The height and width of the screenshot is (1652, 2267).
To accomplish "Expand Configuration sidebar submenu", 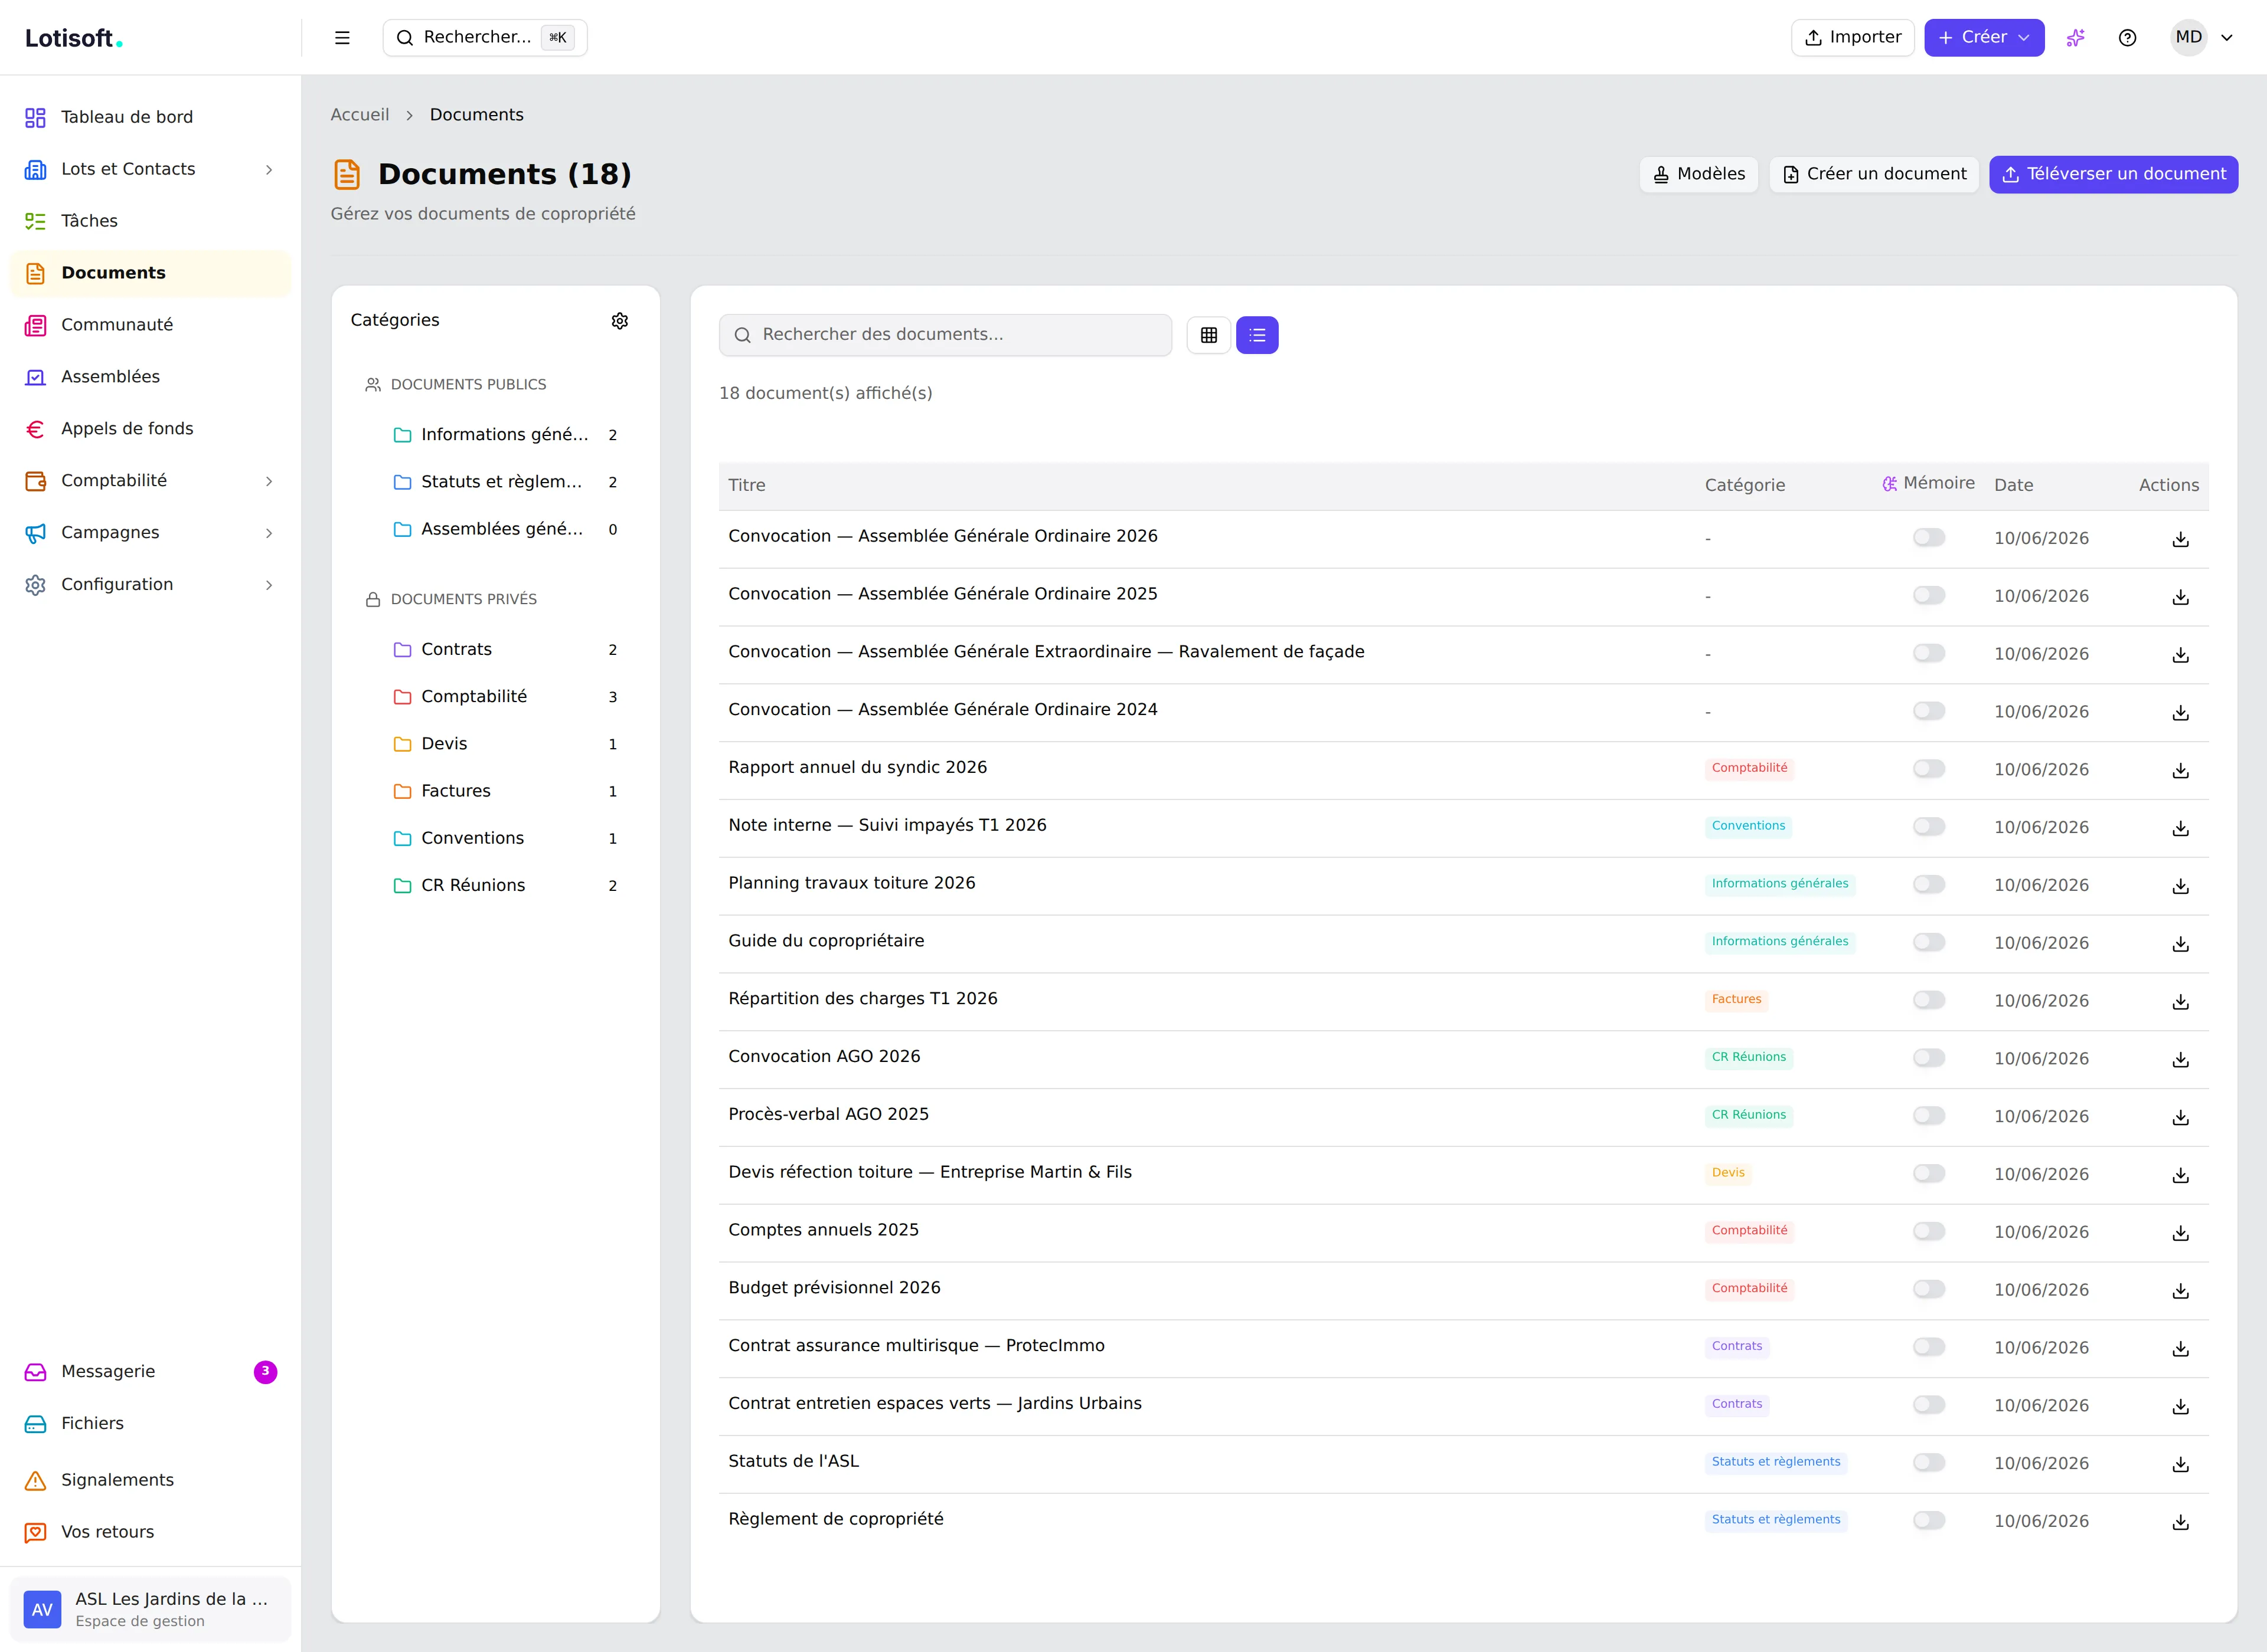I will [268, 585].
